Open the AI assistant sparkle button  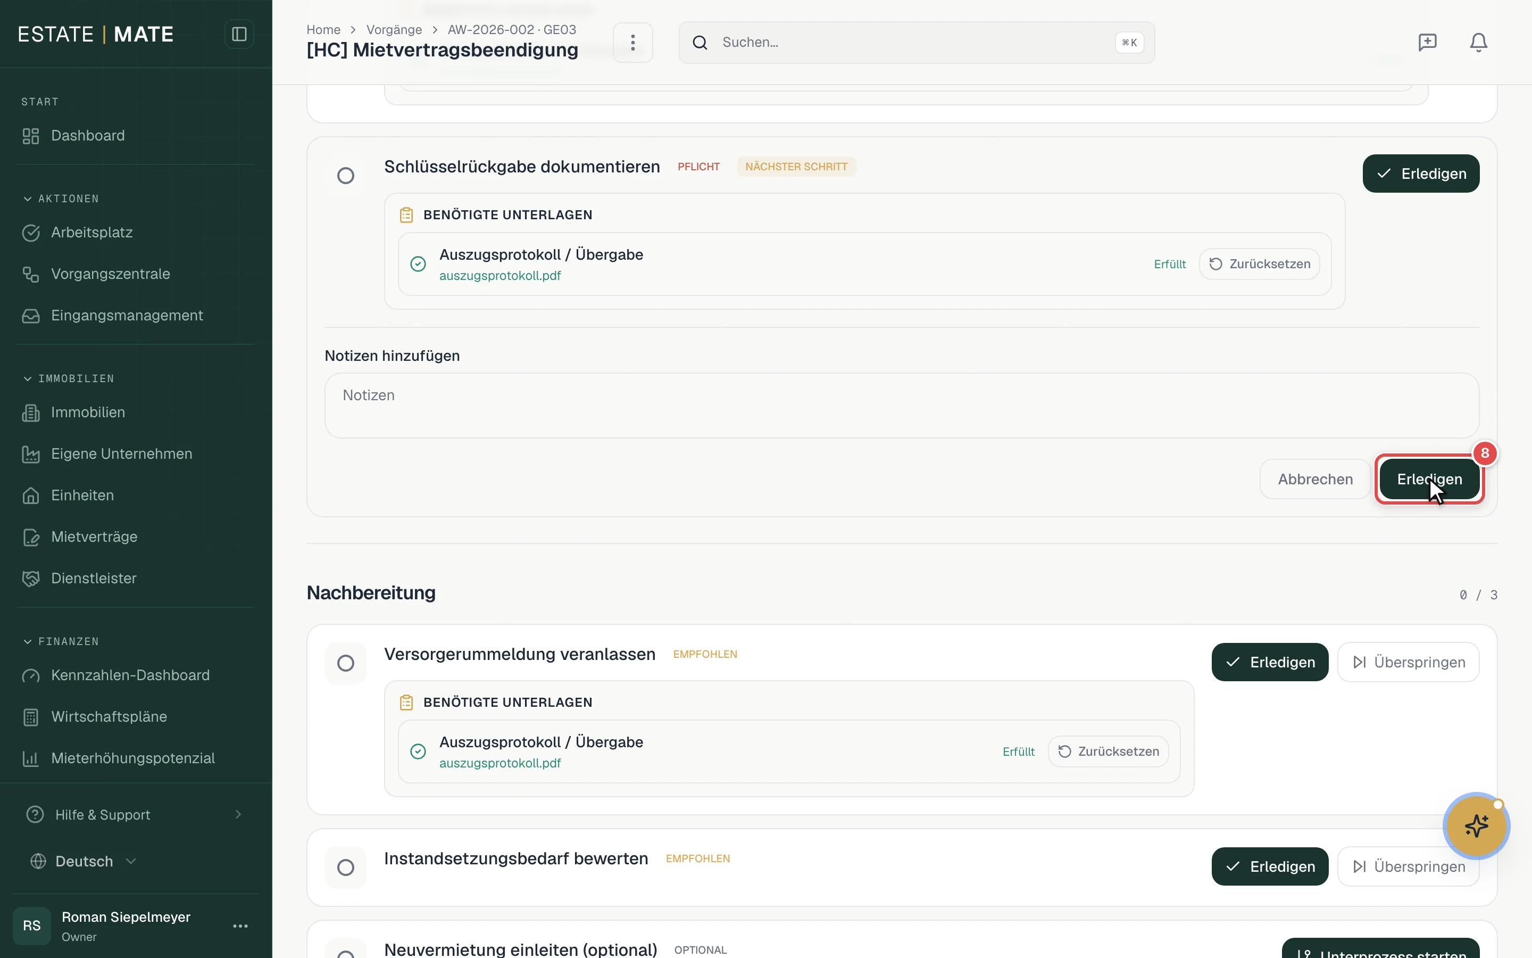tap(1476, 825)
